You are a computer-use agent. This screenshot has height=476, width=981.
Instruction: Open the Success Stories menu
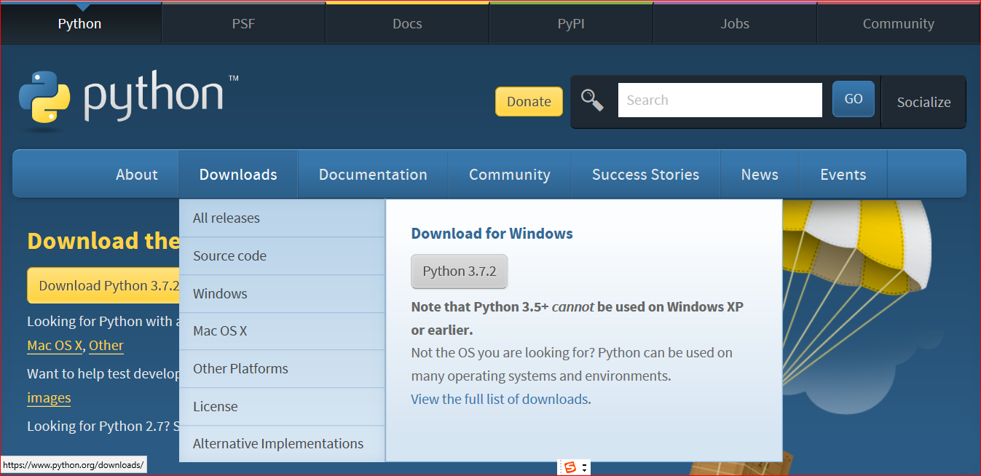(x=645, y=175)
